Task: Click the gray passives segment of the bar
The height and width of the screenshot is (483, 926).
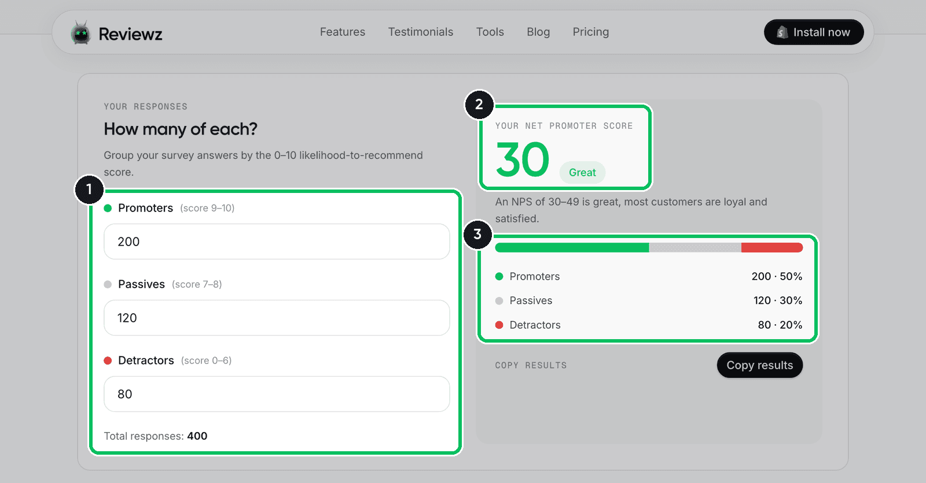Action: (695, 248)
